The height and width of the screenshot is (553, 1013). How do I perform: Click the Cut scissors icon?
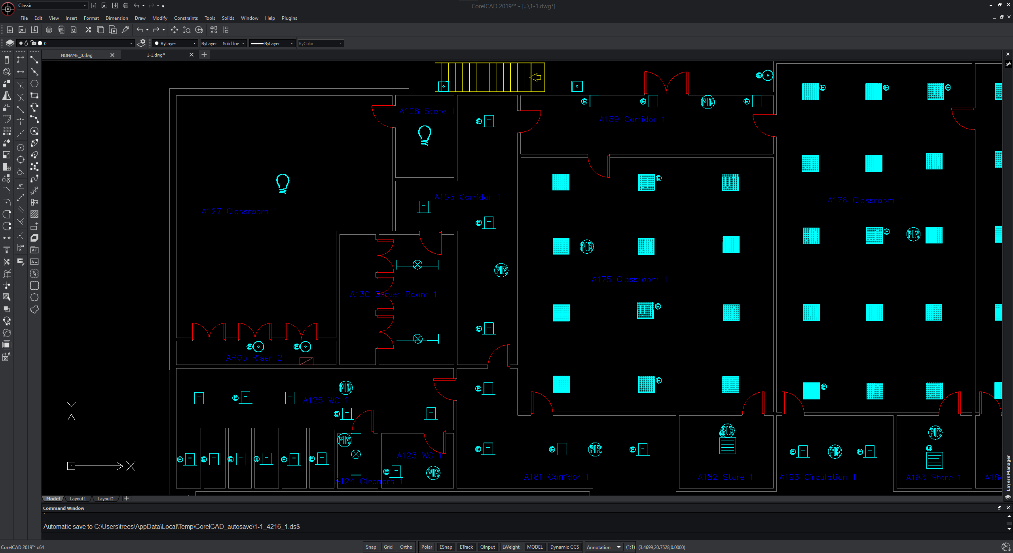88,30
